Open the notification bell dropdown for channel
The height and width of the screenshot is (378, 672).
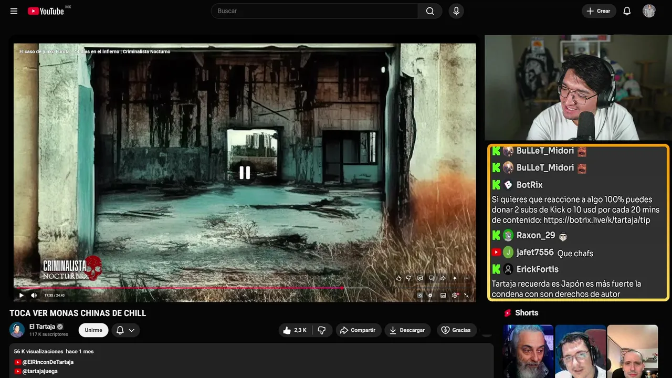125,330
